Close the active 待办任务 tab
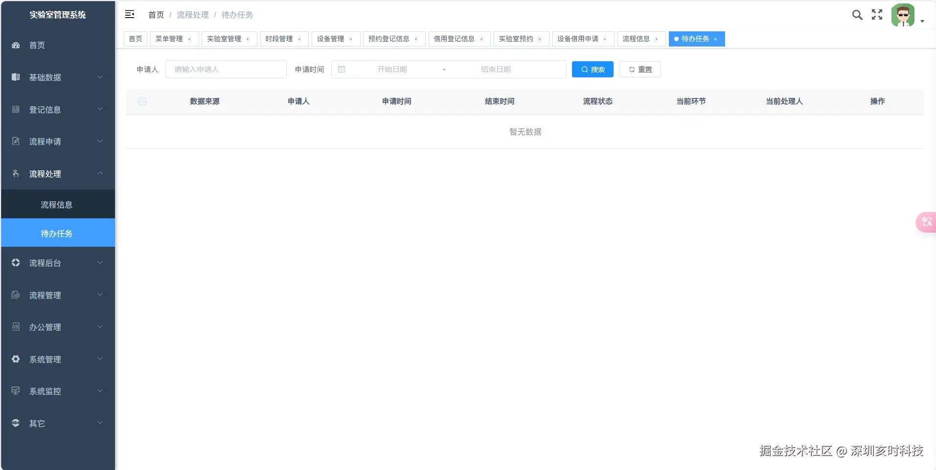The image size is (936, 470). (715, 39)
